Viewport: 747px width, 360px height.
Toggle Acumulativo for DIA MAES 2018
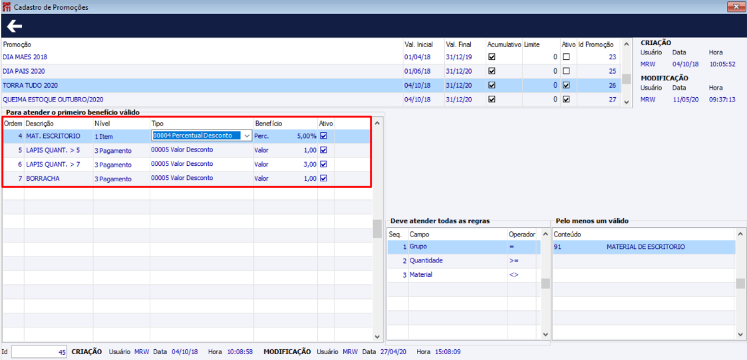(x=492, y=56)
